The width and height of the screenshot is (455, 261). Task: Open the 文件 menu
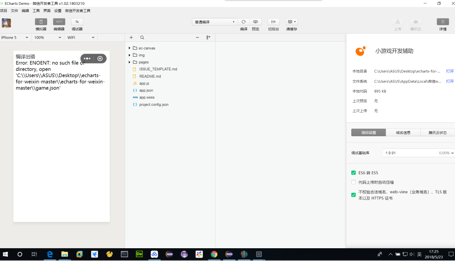pyautogui.click(x=14, y=11)
